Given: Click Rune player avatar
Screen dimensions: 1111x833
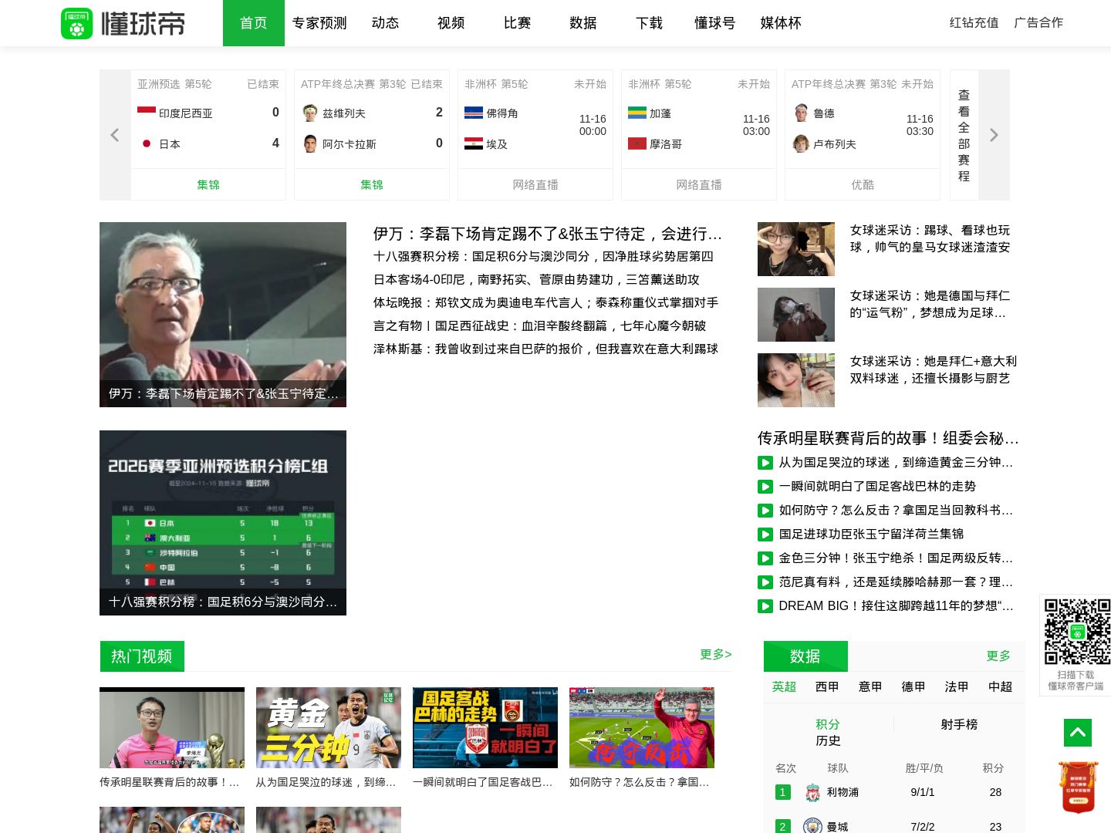Looking at the screenshot, I should [x=801, y=113].
